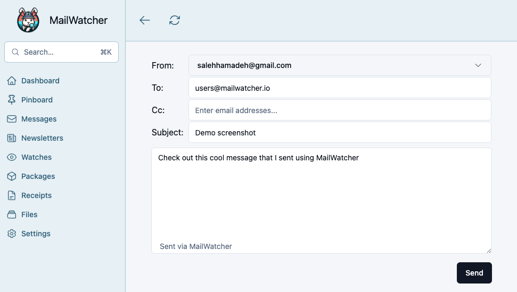The image size is (517, 292).
Task: Click the MailWatcher app title
Action: point(78,20)
